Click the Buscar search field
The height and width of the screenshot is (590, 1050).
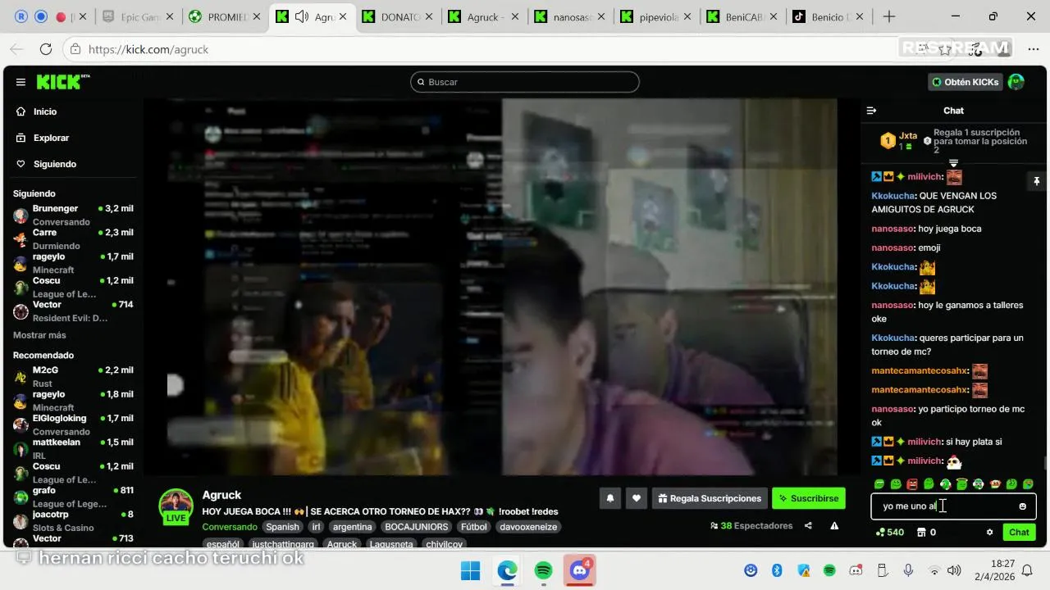(x=525, y=82)
